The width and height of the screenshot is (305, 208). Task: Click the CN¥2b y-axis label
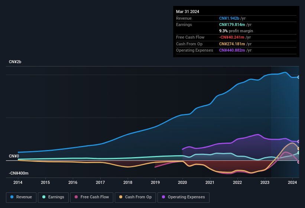15,62
